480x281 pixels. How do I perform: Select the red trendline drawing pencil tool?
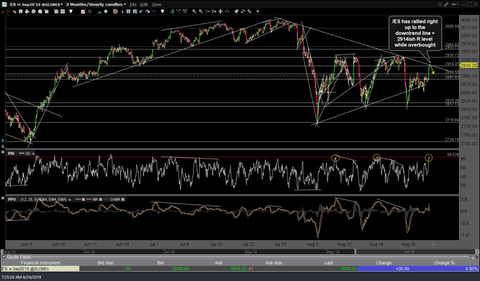pyautogui.click(x=83, y=11)
